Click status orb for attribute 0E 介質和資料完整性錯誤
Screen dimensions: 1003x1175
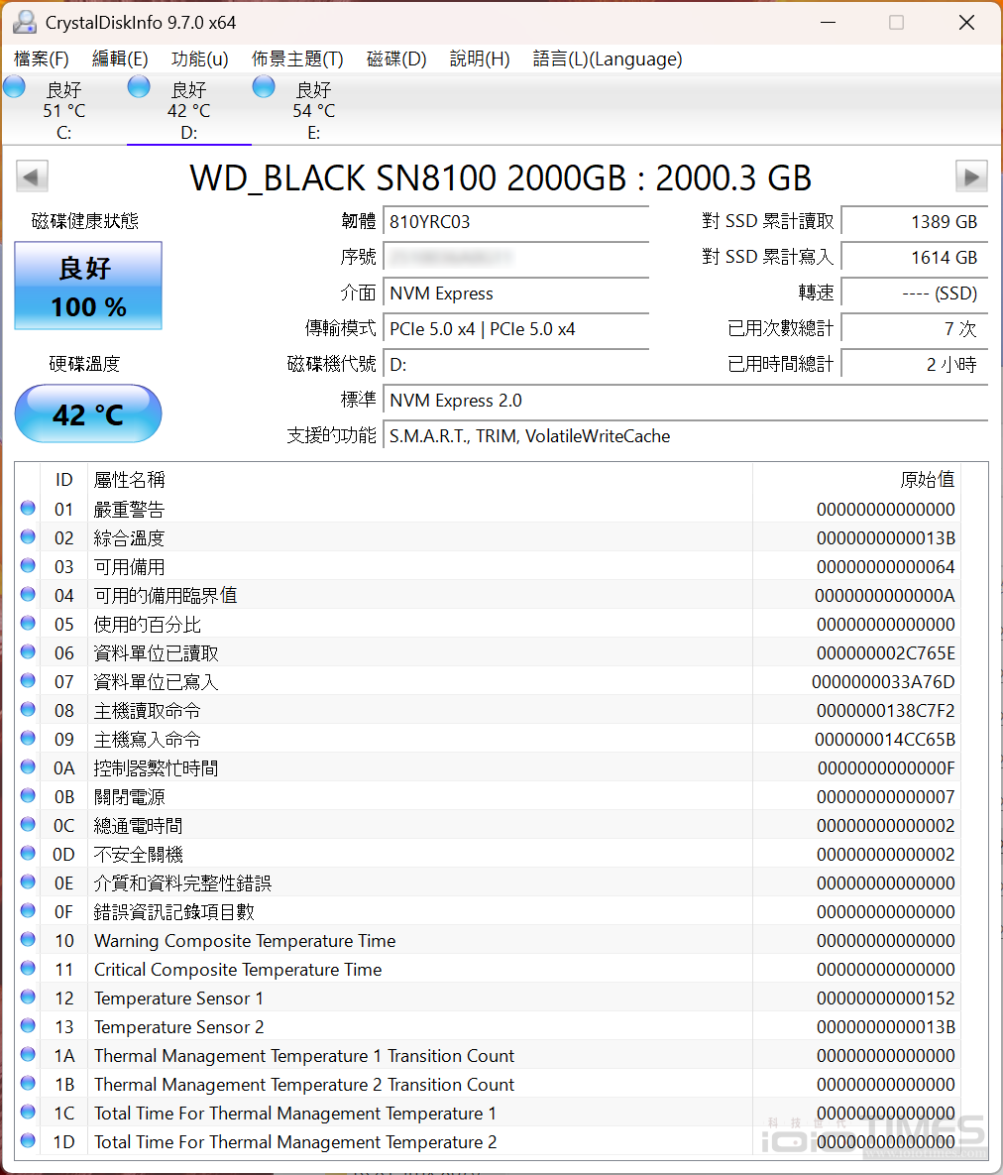[28, 881]
